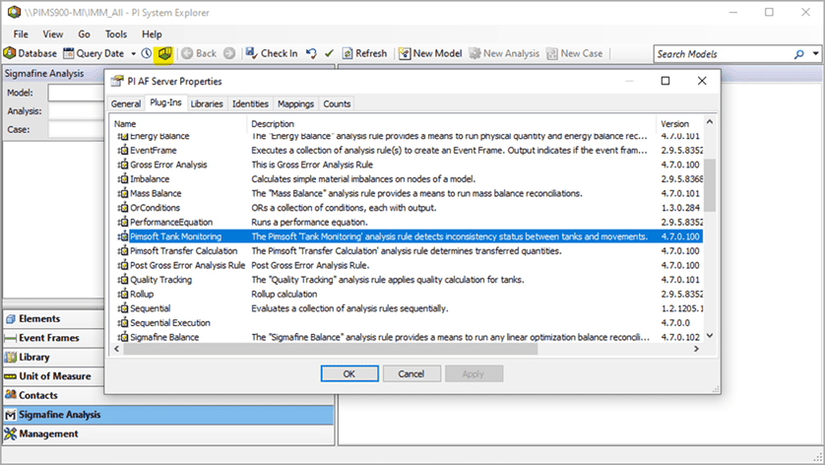The height and width of the screenshot is (465, 825).
Task: Open the Event Frames navigation section
Action: point(54,338)
